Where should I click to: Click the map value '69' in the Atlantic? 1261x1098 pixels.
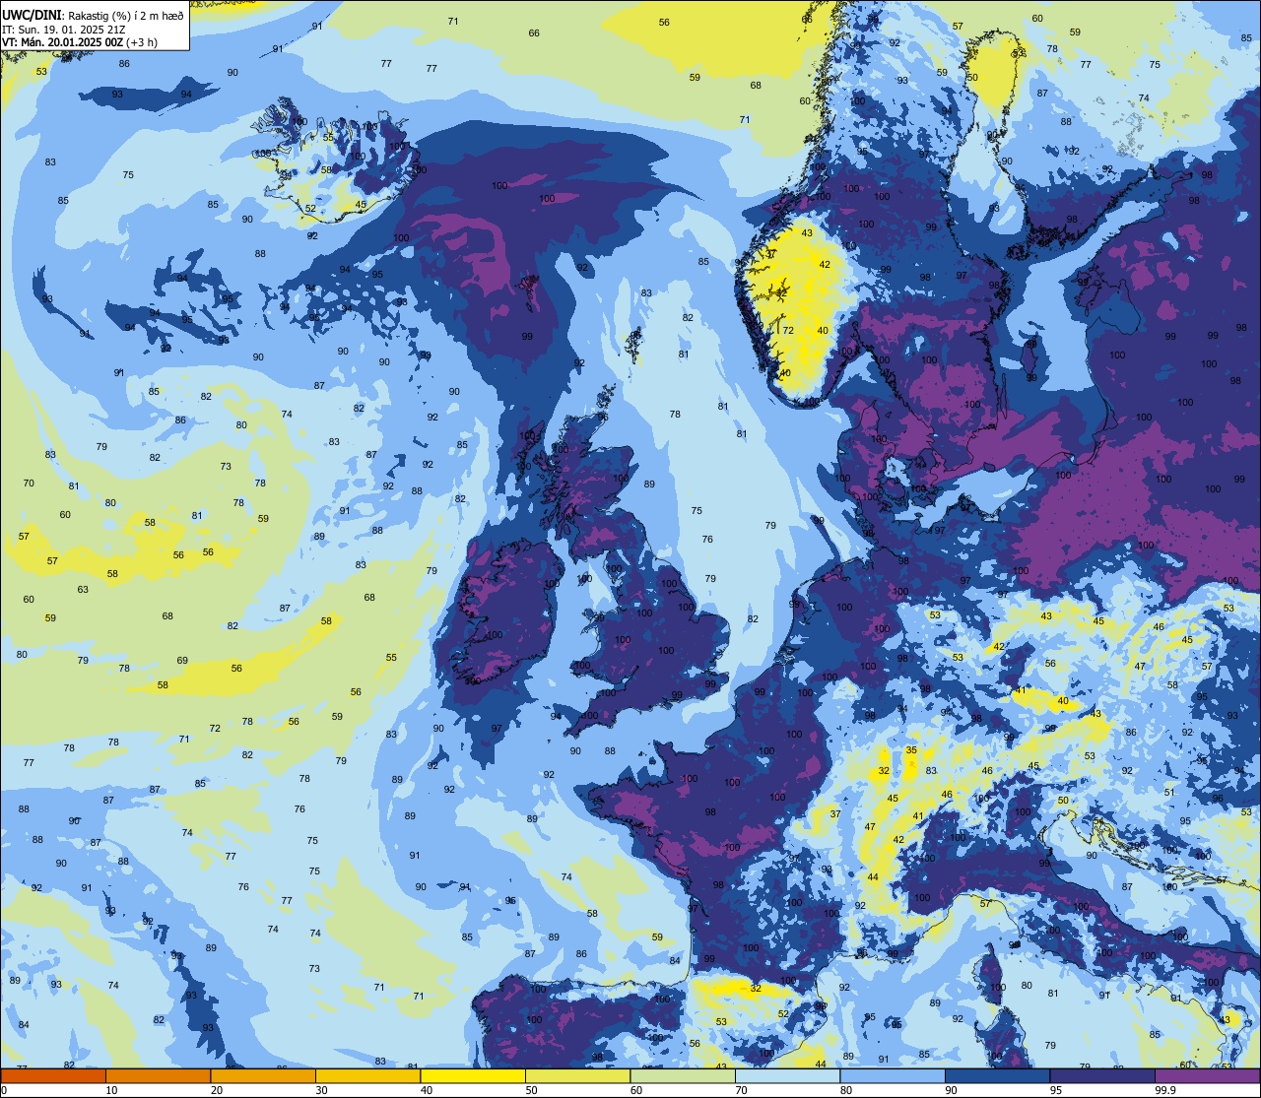tap(182, 661)
